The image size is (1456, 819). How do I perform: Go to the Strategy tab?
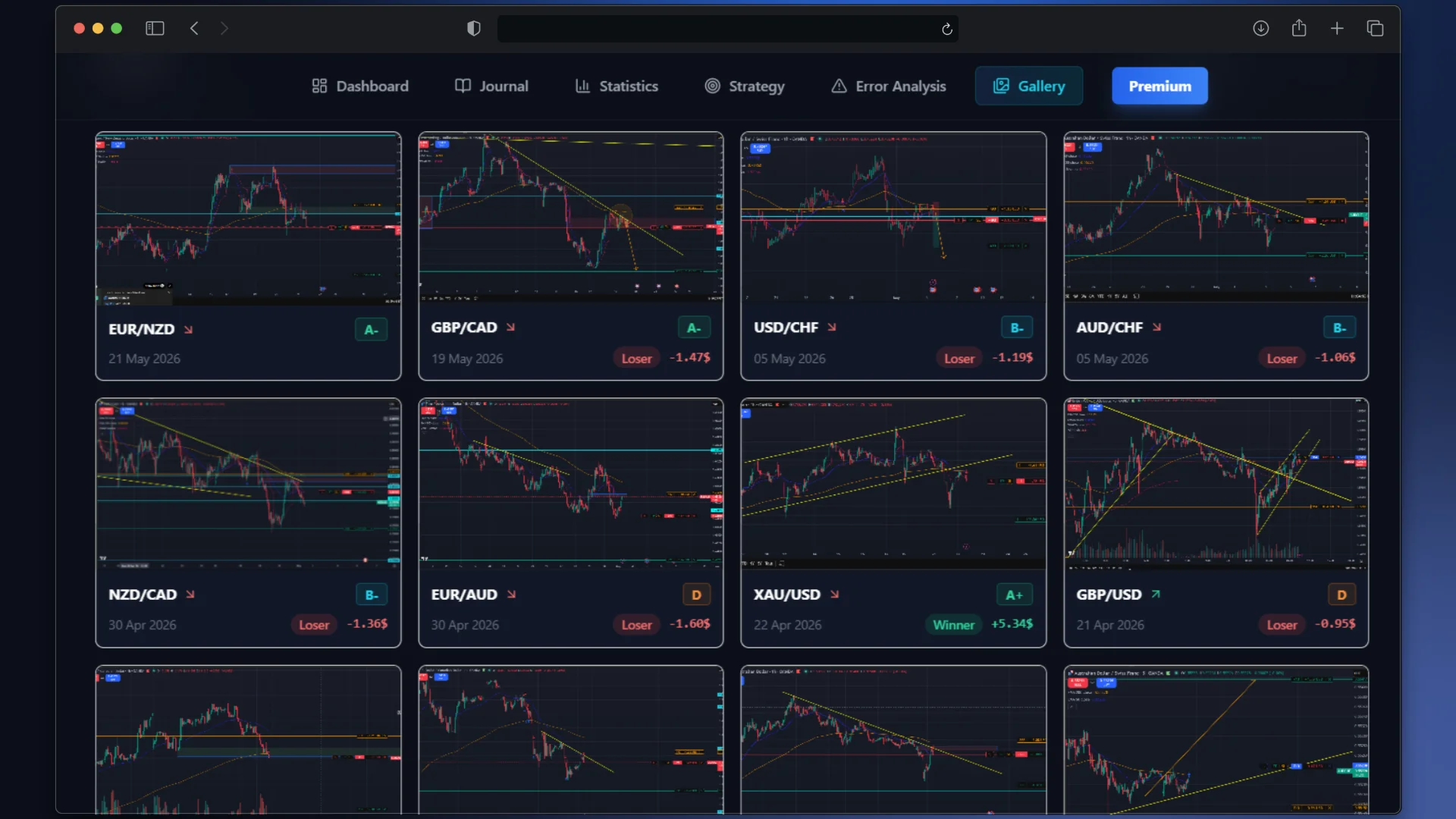pos(745,86)
